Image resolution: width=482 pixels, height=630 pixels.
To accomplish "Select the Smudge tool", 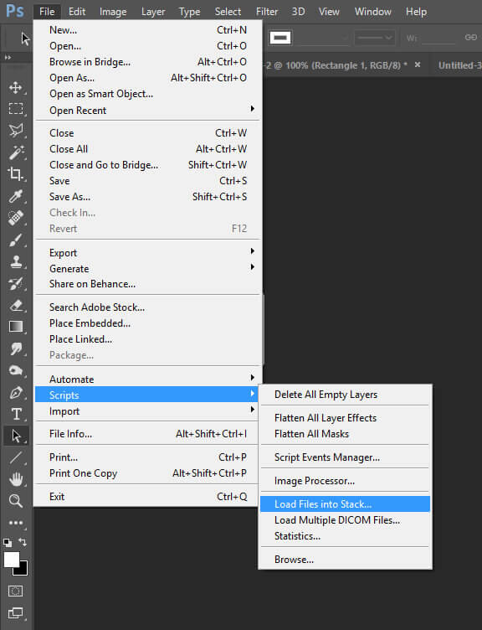I will click(x=16, y=349).
